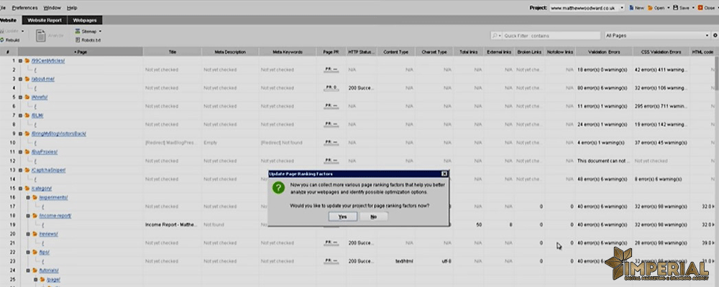Image resolution: width=719 pixels, height=287 pixels.
Task: Open the All Pages filter dropdown
Action: pyautogui.click(x=656, y=36)
